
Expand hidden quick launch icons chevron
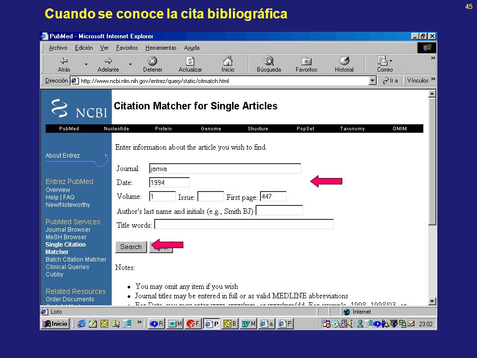139,322
